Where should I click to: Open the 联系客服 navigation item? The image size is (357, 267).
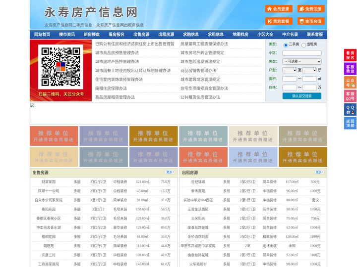[315, 35]
